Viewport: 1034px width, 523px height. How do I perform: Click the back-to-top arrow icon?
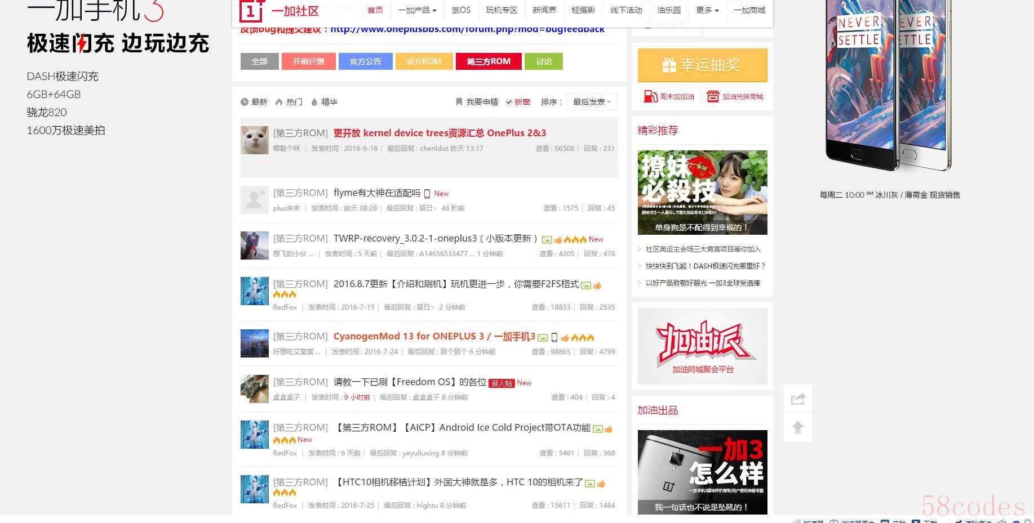(x=798, y=427)
